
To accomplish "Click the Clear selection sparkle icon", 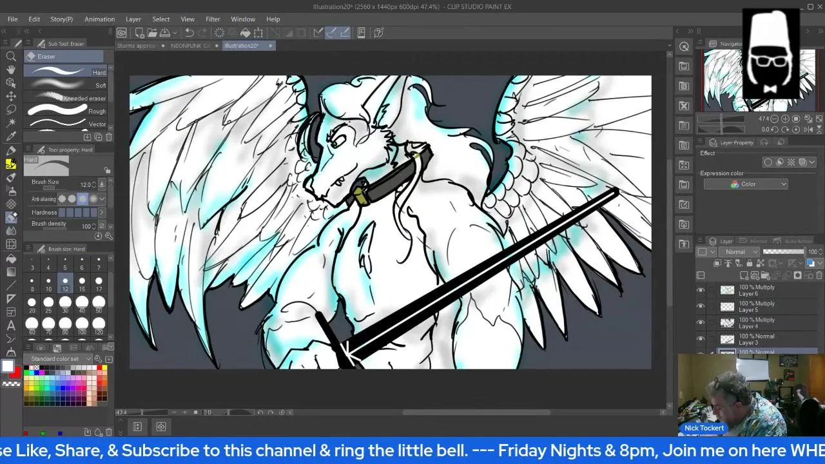I will 219,32.
